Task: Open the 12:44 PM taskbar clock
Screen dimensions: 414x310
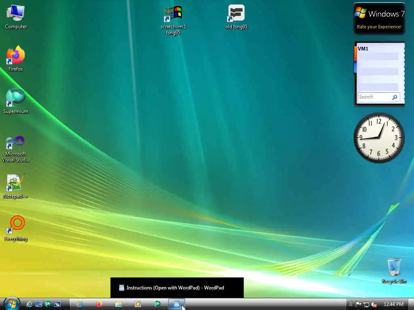Action: [393, 304]
